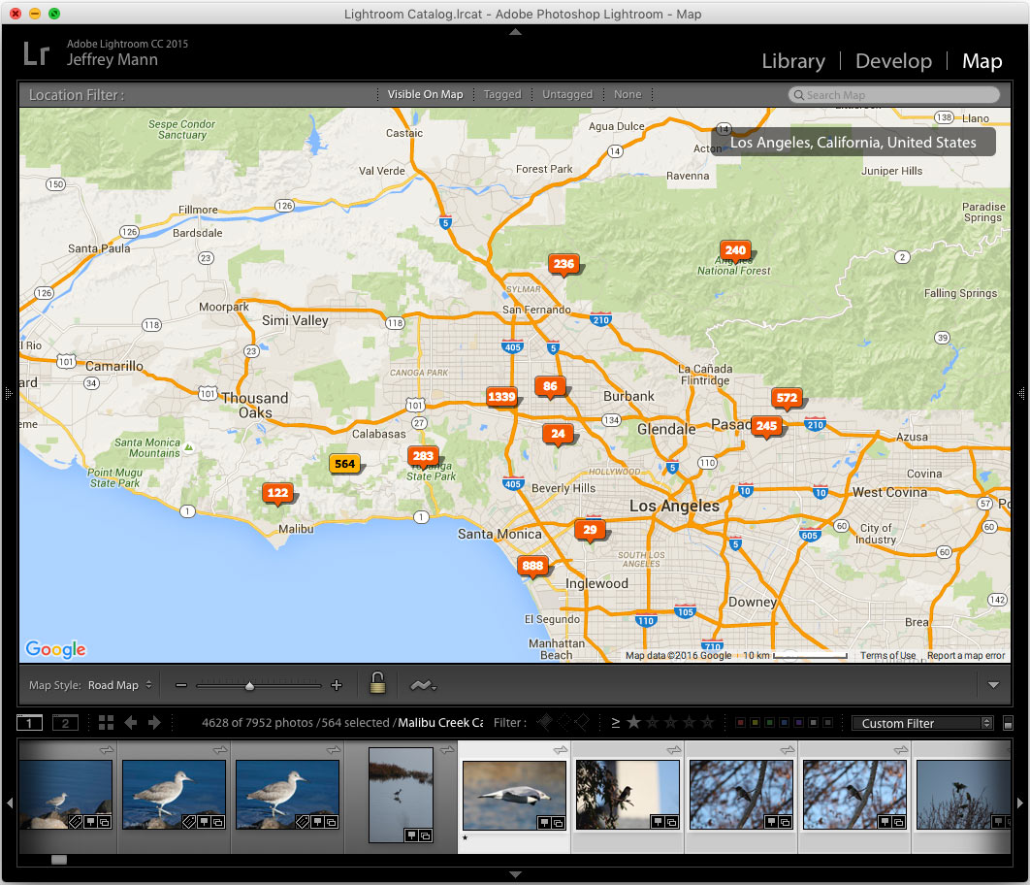Set location filter to None
The image size is (1030, 885).
628,94
